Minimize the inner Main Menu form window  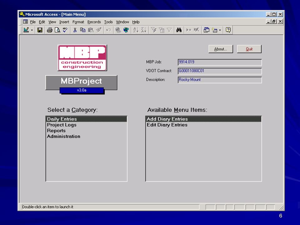pyautogui.click(x=268, y=22)
